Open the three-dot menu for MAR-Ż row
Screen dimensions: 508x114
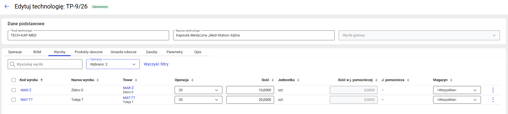click(493, 90)
